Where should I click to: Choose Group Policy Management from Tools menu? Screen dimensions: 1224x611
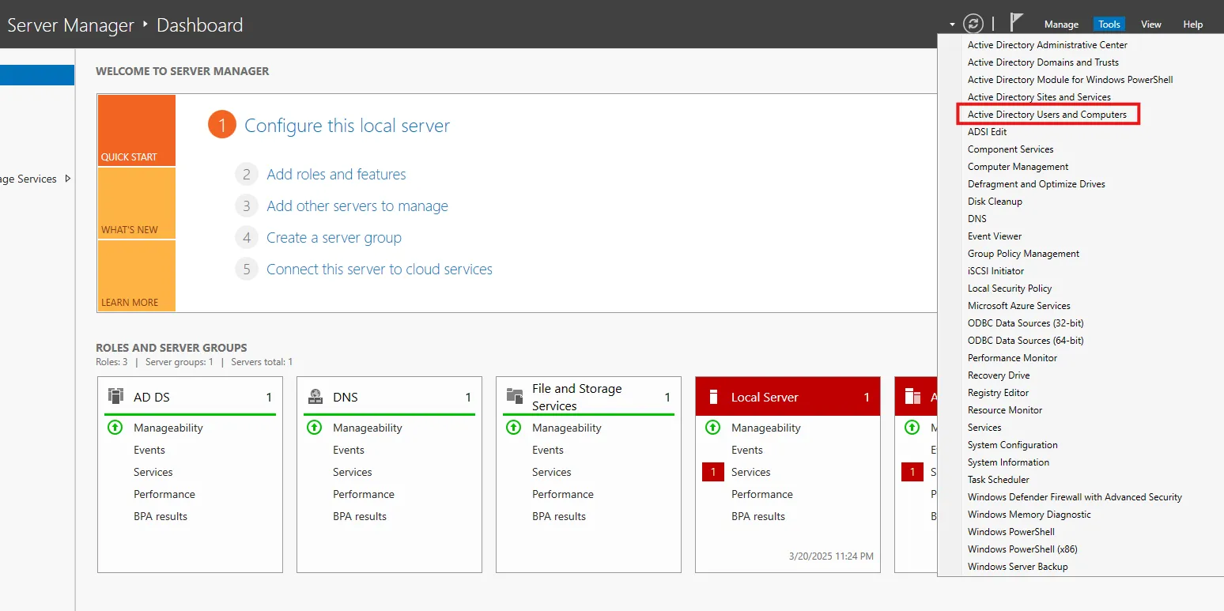[x=1023, y=254]
